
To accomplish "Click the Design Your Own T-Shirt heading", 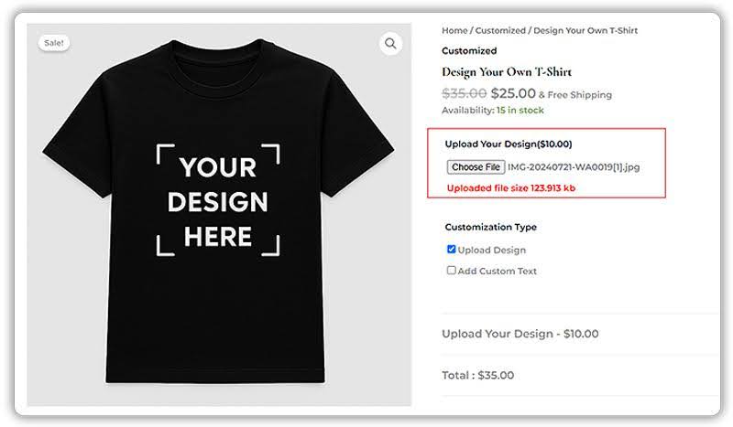I will (x=507, y=72).
